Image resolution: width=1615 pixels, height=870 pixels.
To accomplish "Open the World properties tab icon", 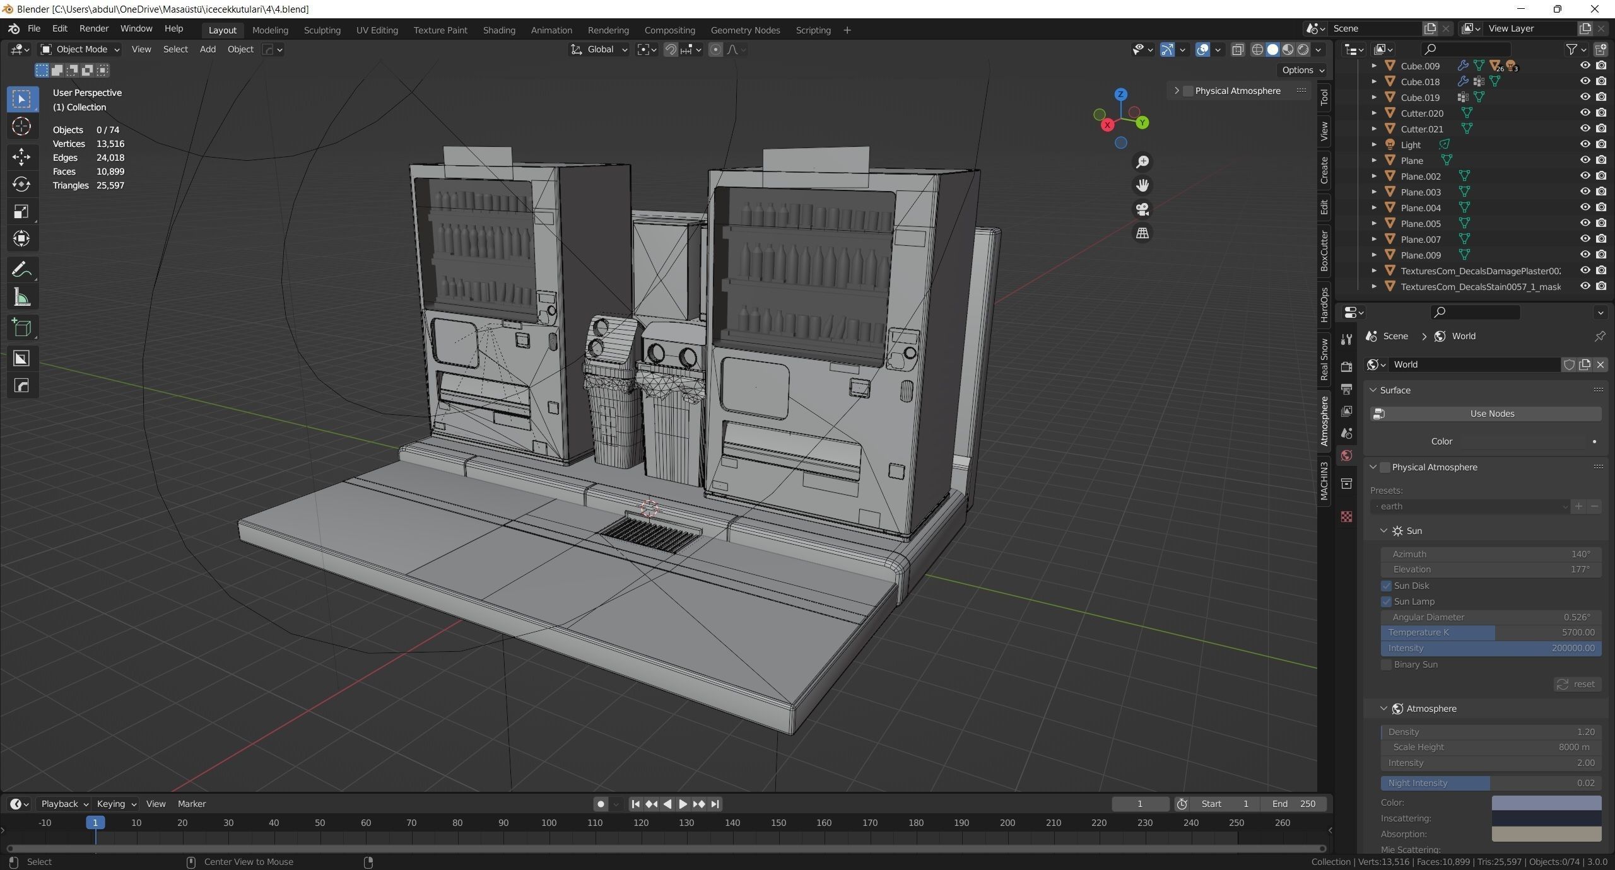I will 1346,456.
